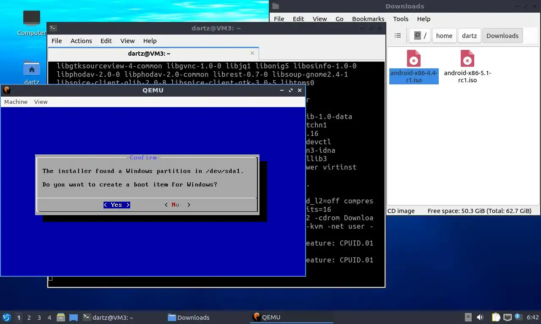Switch to list view in Downloads toolbar
Viewport: 541px width, 324px height.
[397, 36]
